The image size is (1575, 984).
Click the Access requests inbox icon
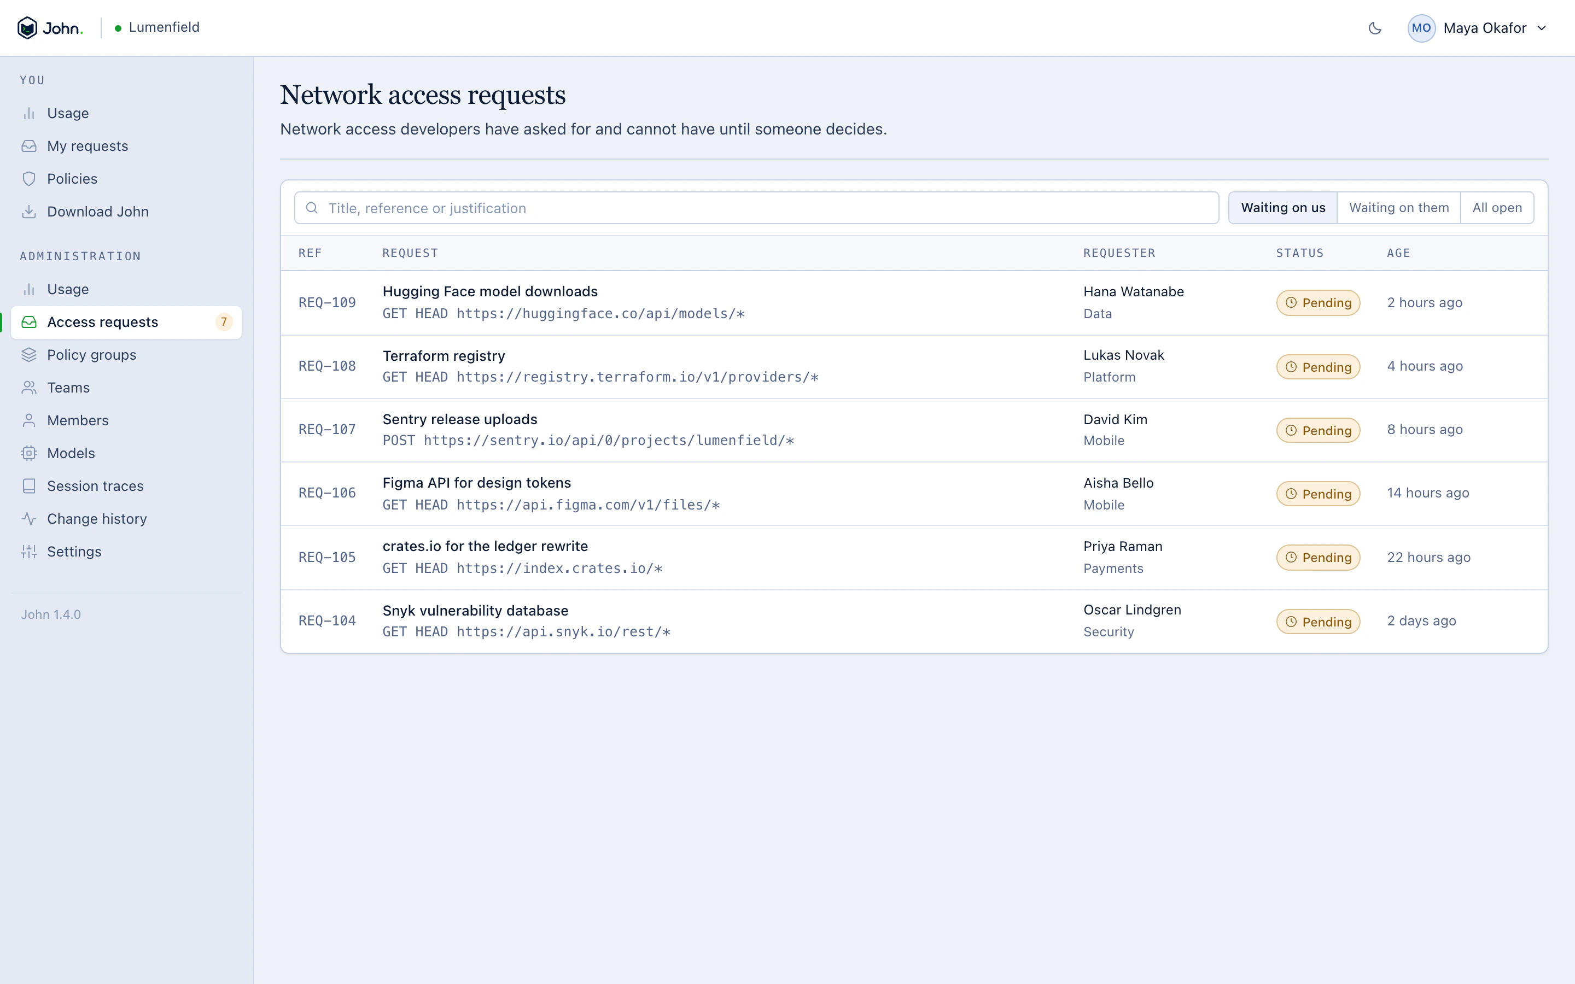click(28, 322)
